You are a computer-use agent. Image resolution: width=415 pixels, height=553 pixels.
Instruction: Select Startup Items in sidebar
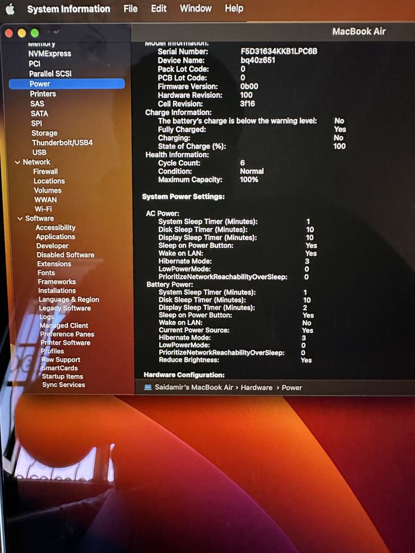[63, 377]
